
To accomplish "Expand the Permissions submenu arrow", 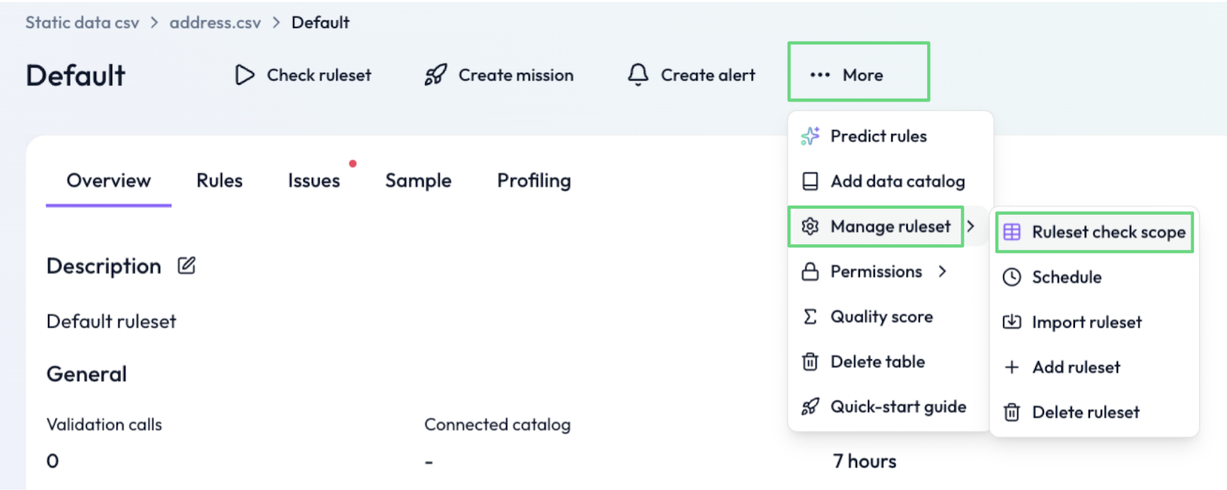I will tap(943, 271).
